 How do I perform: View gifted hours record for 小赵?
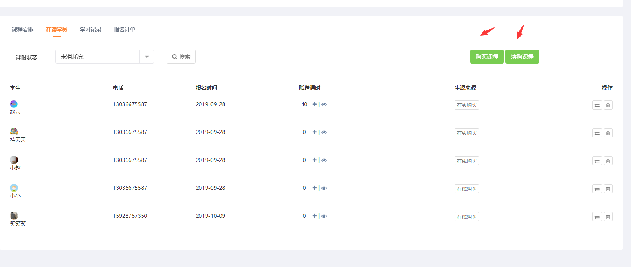[324, 160]
